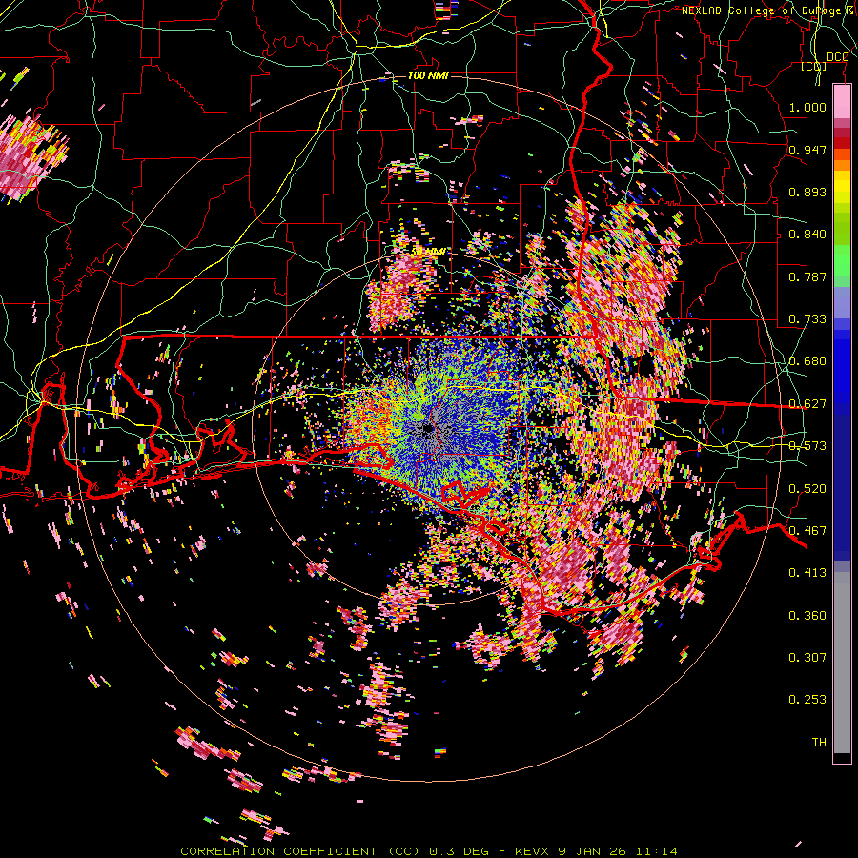Click the KEVX station identifier
This screenshot has height=858, width=858.
[x=534, y=851]
